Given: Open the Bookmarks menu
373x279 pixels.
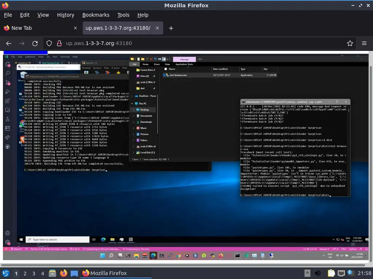Looking at the screenshot, I should coord(96,15).
